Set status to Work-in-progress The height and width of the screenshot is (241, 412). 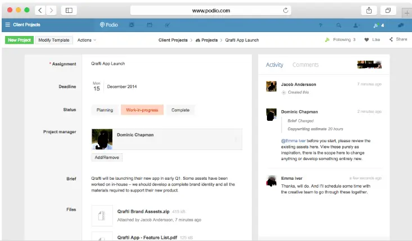click(142, 110)
